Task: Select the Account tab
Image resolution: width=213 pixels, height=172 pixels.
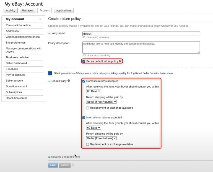Action: coord(45,11)
